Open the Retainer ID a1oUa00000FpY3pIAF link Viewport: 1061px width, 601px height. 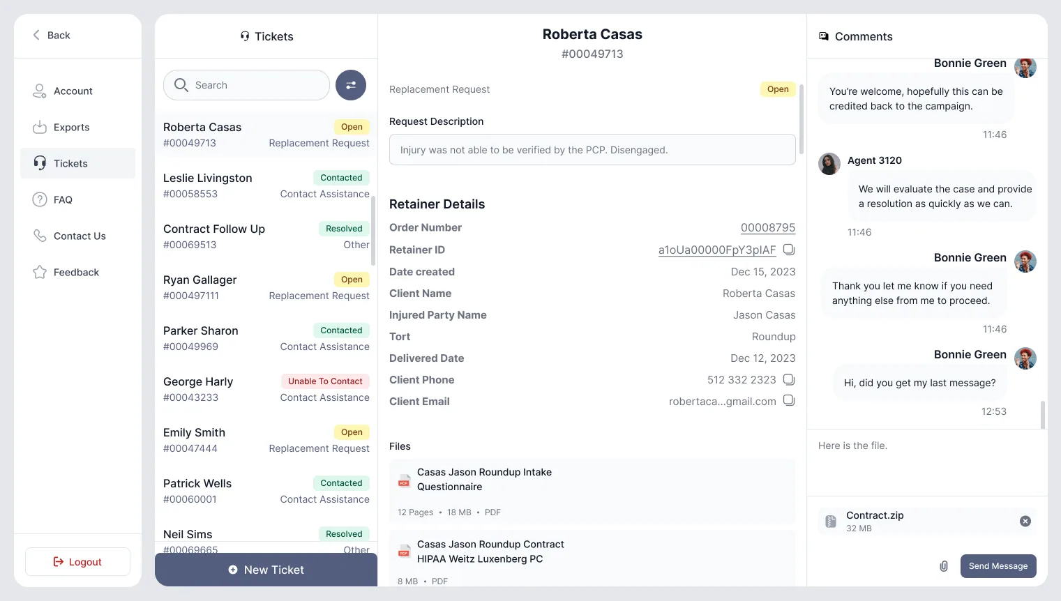(x=717, y=250)
